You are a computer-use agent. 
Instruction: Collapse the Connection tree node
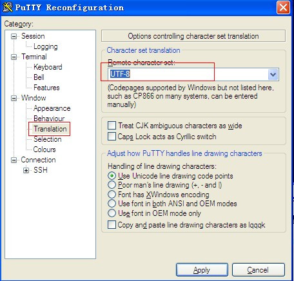pyautogui.click(x=14, y=160)
